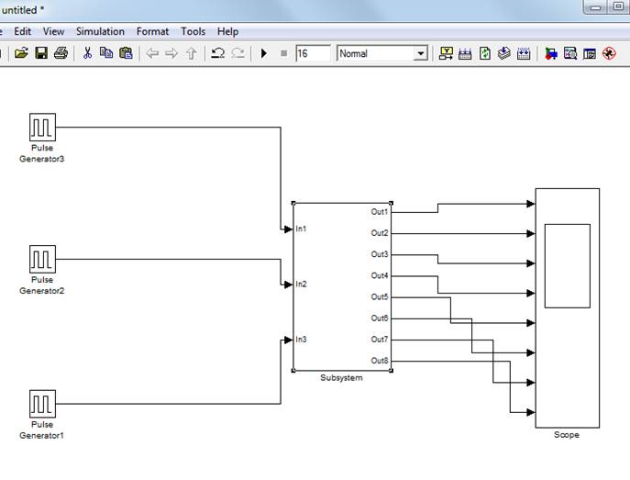This screenshot has width=630, height=480.
Task: Start the simulation with the play button
Action: coord(264,53)
